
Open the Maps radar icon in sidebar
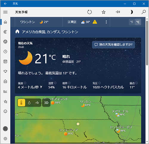[5, 32]
